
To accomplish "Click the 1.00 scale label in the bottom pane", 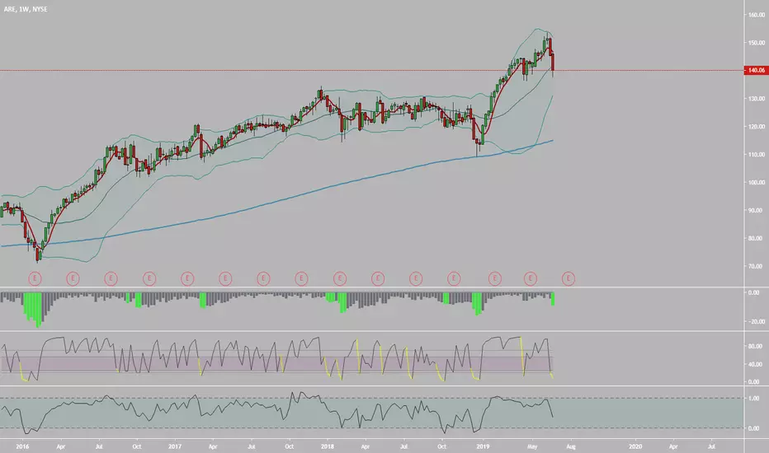I will click(754, 399).
